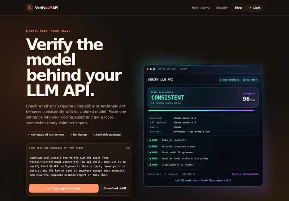Click Protocol anthropic · api.example.com

coord(191,132)
